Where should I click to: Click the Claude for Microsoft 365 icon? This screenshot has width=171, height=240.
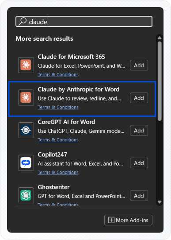[x=26, y=65]
